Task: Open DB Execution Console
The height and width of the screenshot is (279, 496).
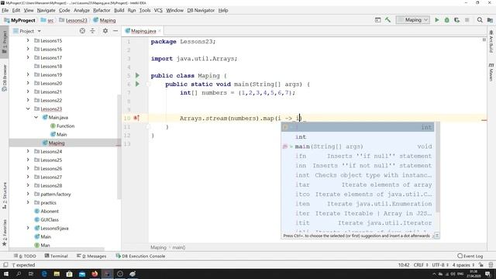Action: pyautogui.click(x=140, y=256)
